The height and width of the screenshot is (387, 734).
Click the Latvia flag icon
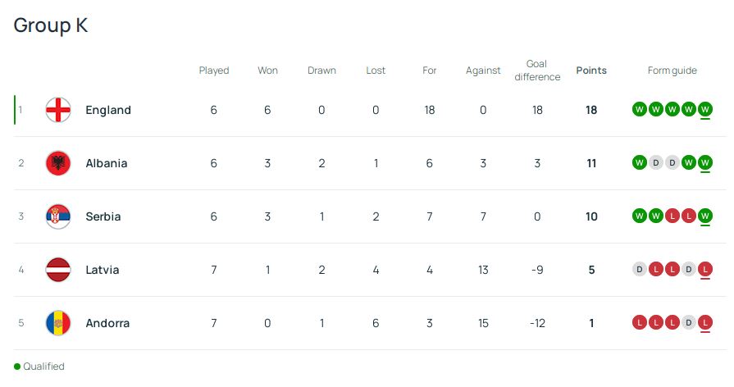click(x=58, y=270)
